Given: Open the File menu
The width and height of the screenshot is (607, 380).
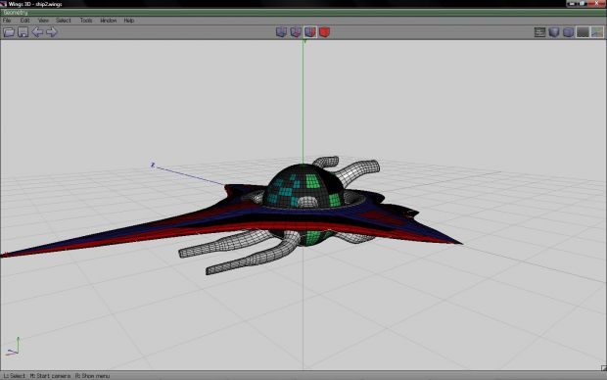Looking at the screenshot, I should click(x=7, y=21).
